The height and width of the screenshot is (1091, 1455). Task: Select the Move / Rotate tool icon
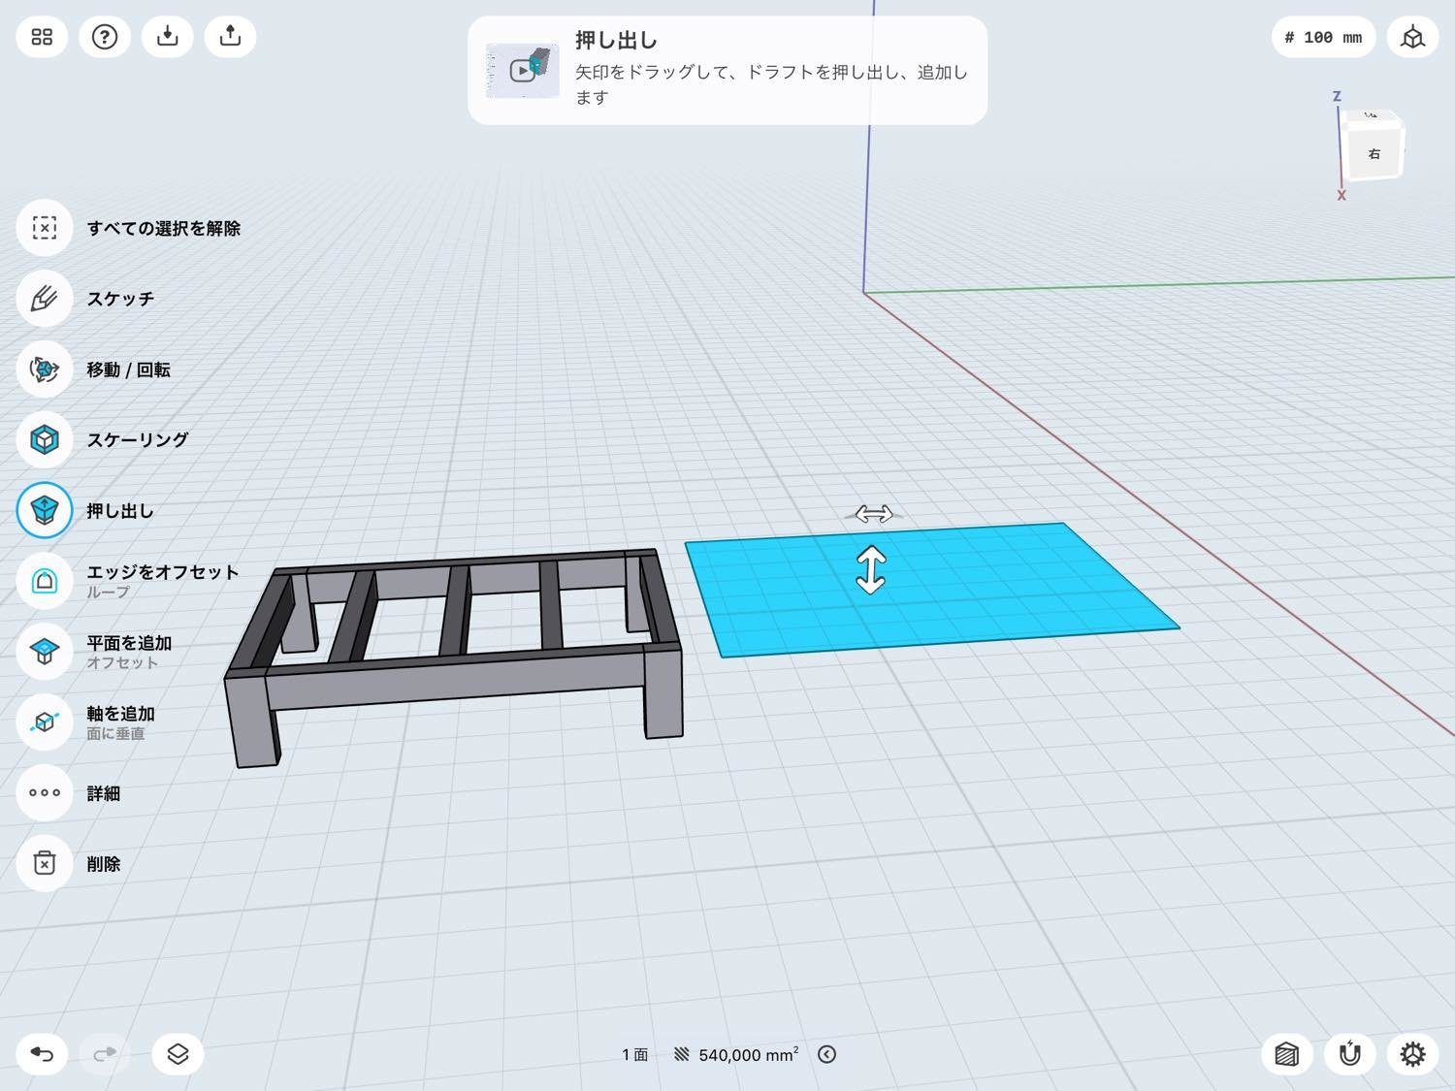(x=45, y=369)
